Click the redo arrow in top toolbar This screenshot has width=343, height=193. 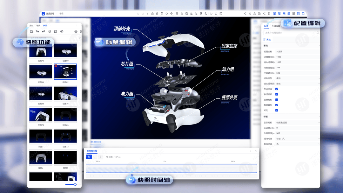[143, 14]
